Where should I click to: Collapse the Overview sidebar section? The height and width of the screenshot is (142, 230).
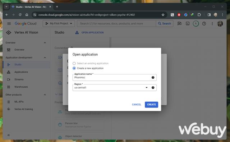point(45,43)
